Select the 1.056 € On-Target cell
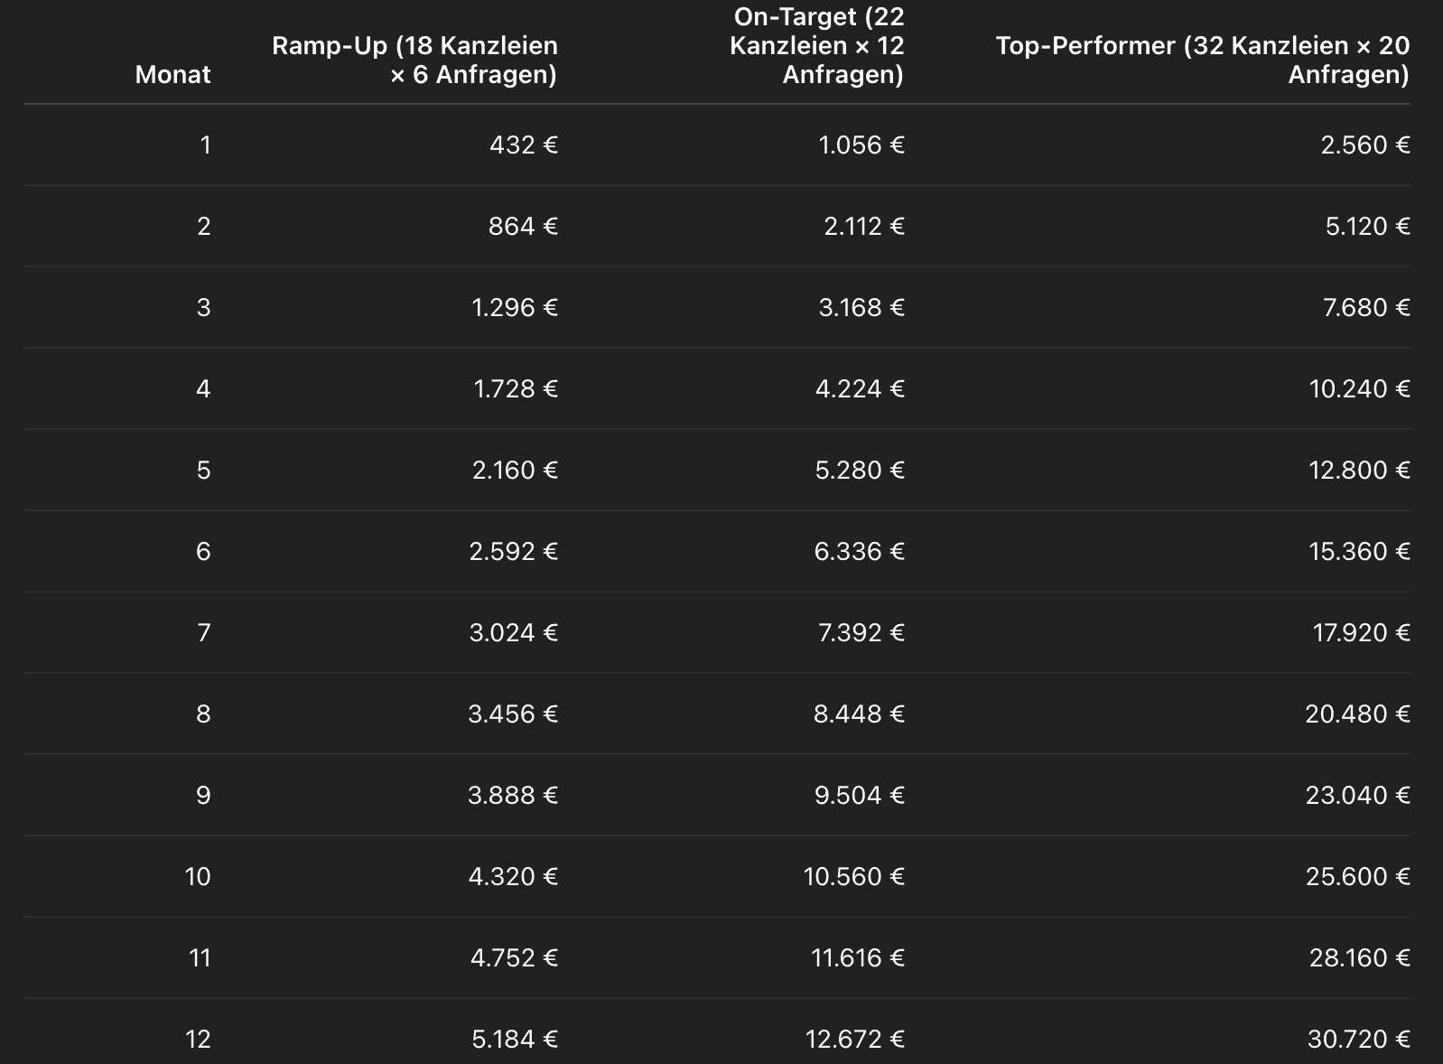This screenshot has height=1064, width=1443. point(861,145)
